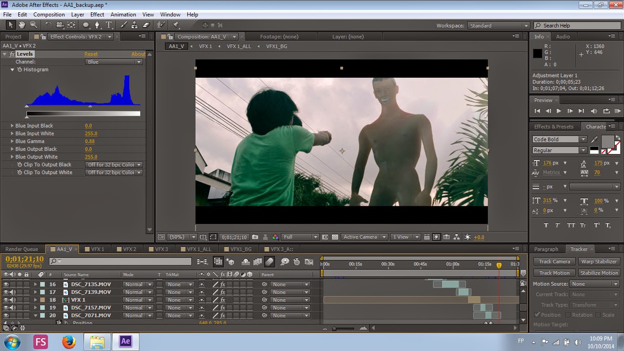Viewport: 624px width, 351px height.
Task: Hide the VFX 1 layer with eye icon
Action: (6, 300)
